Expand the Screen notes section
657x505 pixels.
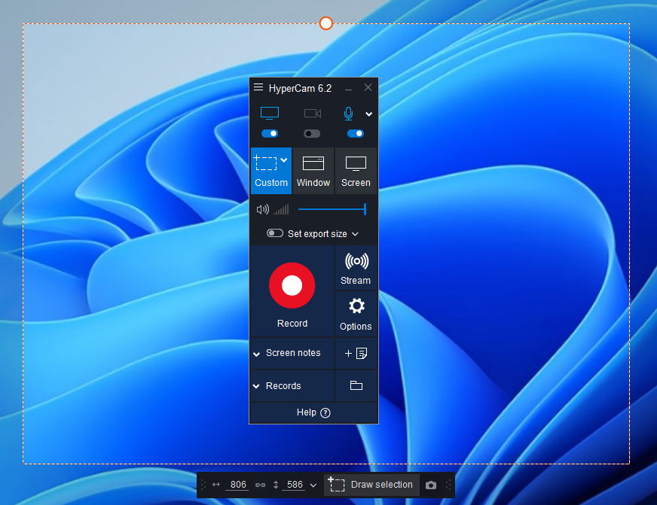pos(256,354)
